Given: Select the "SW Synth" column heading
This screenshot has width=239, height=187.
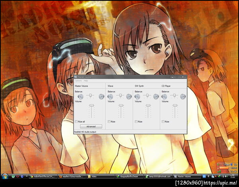Looking at the screenshot, I should tap(139, 86).
